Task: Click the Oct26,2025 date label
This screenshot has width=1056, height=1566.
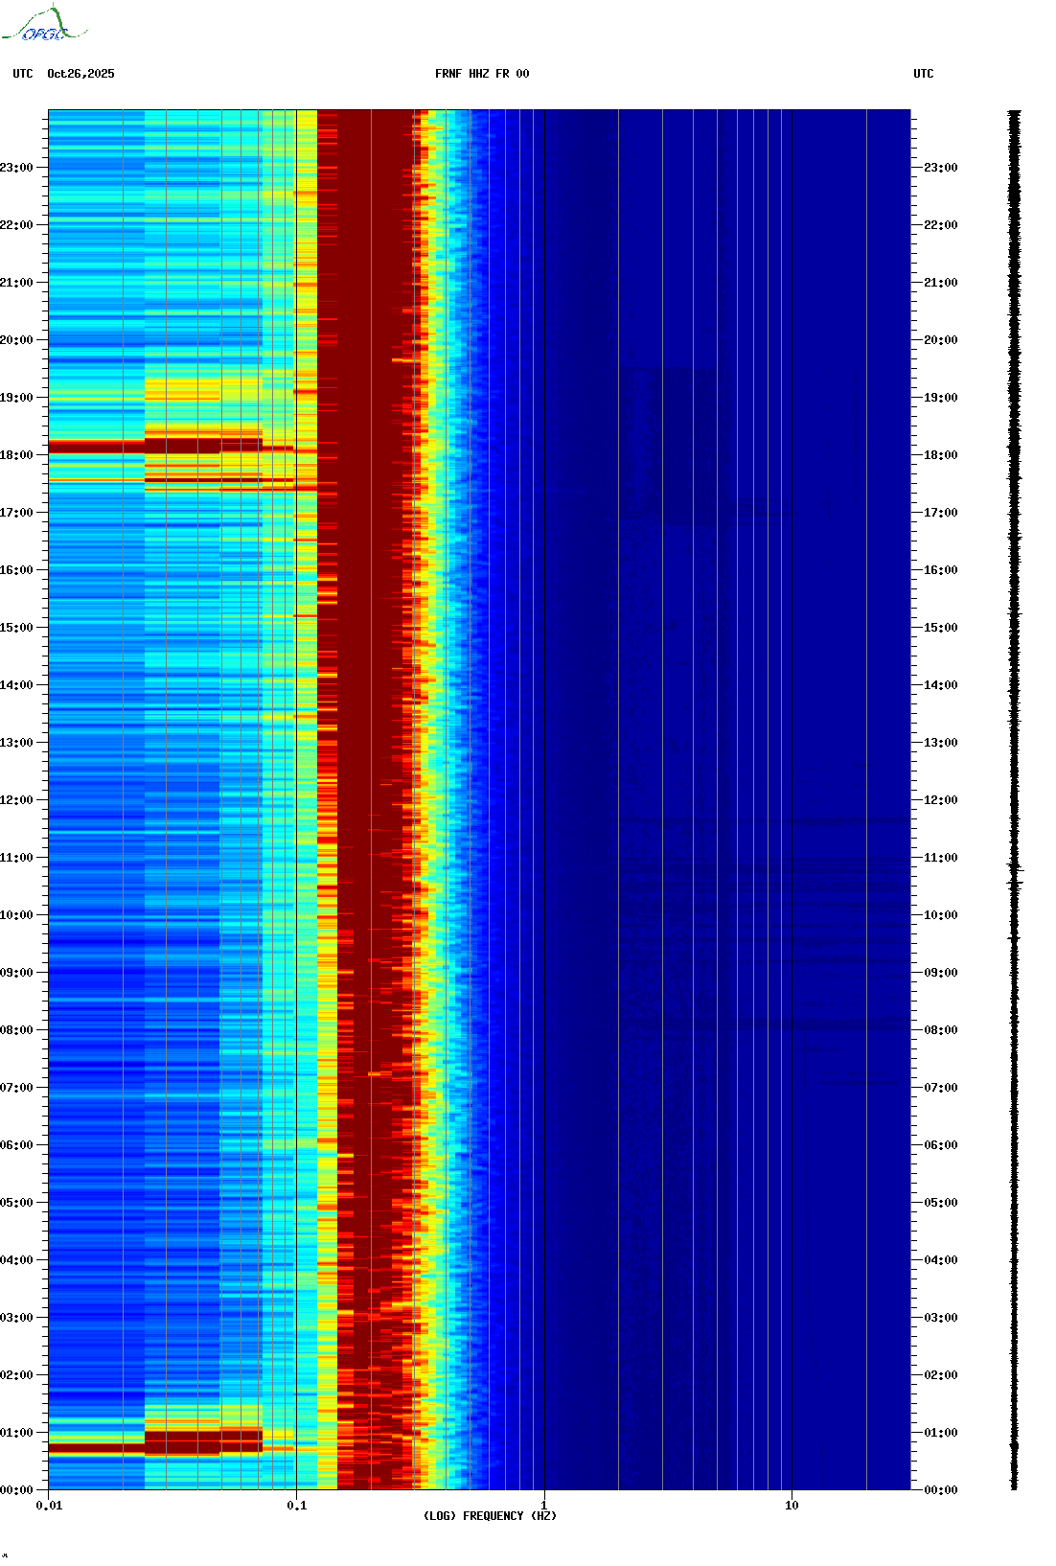Action: 80,74
